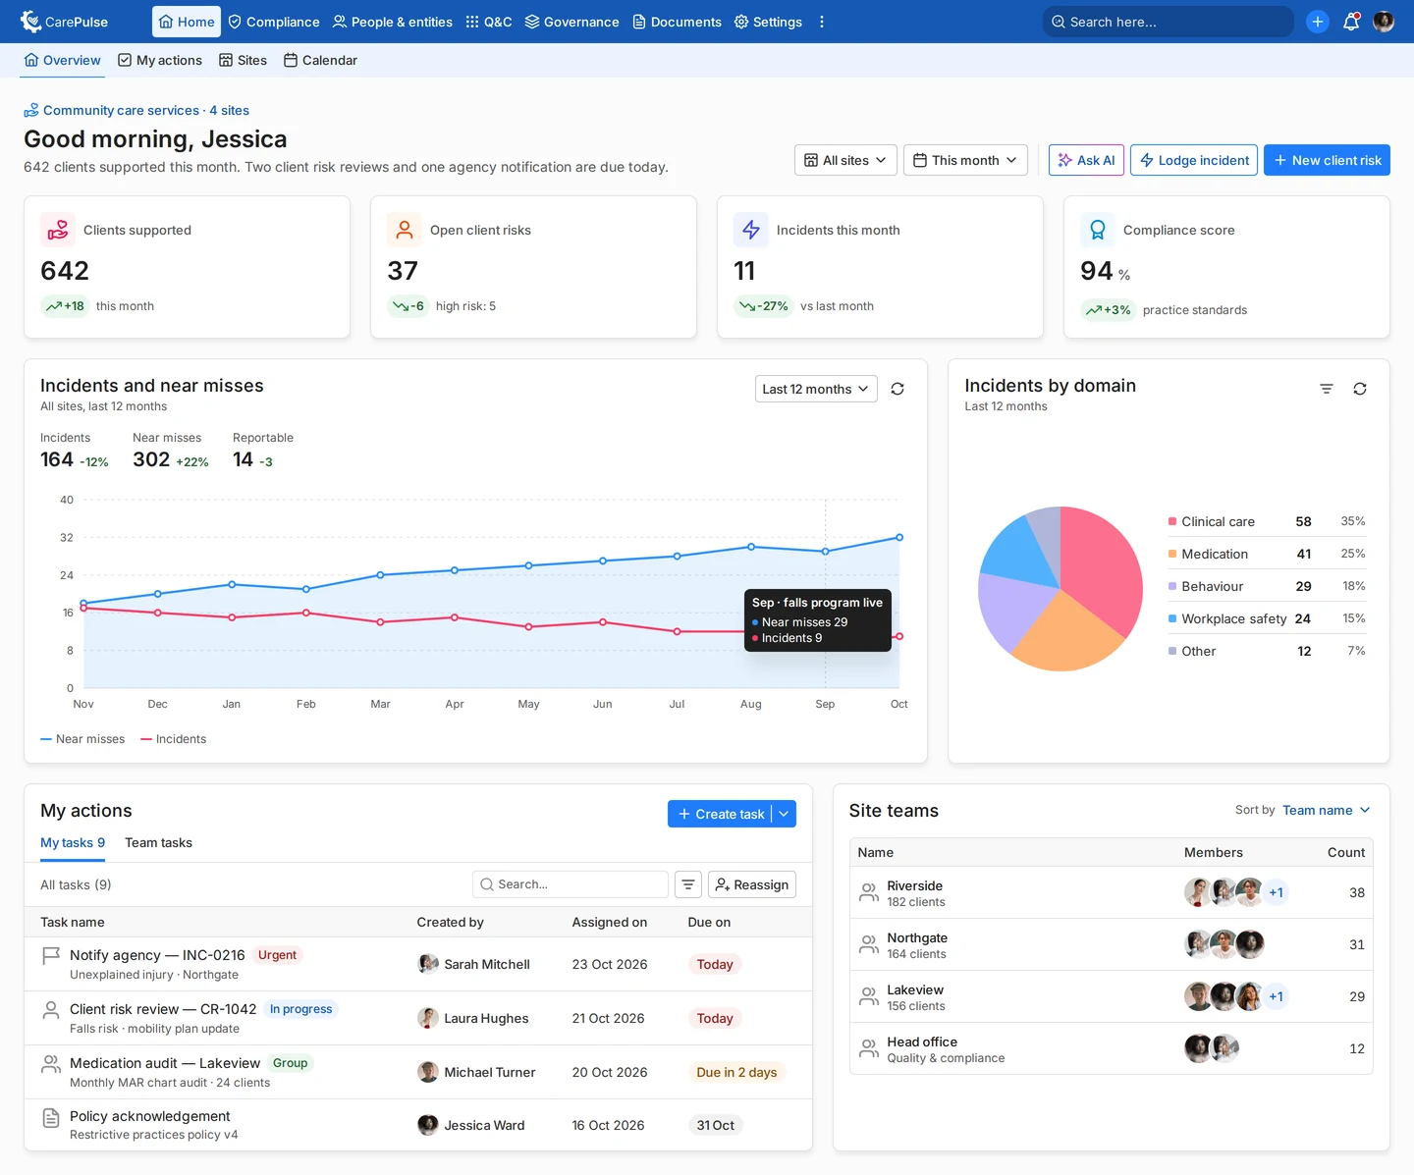
Task: Click the Medication legend swatch
Action: pyautogui.click(x=1172, y=554)
